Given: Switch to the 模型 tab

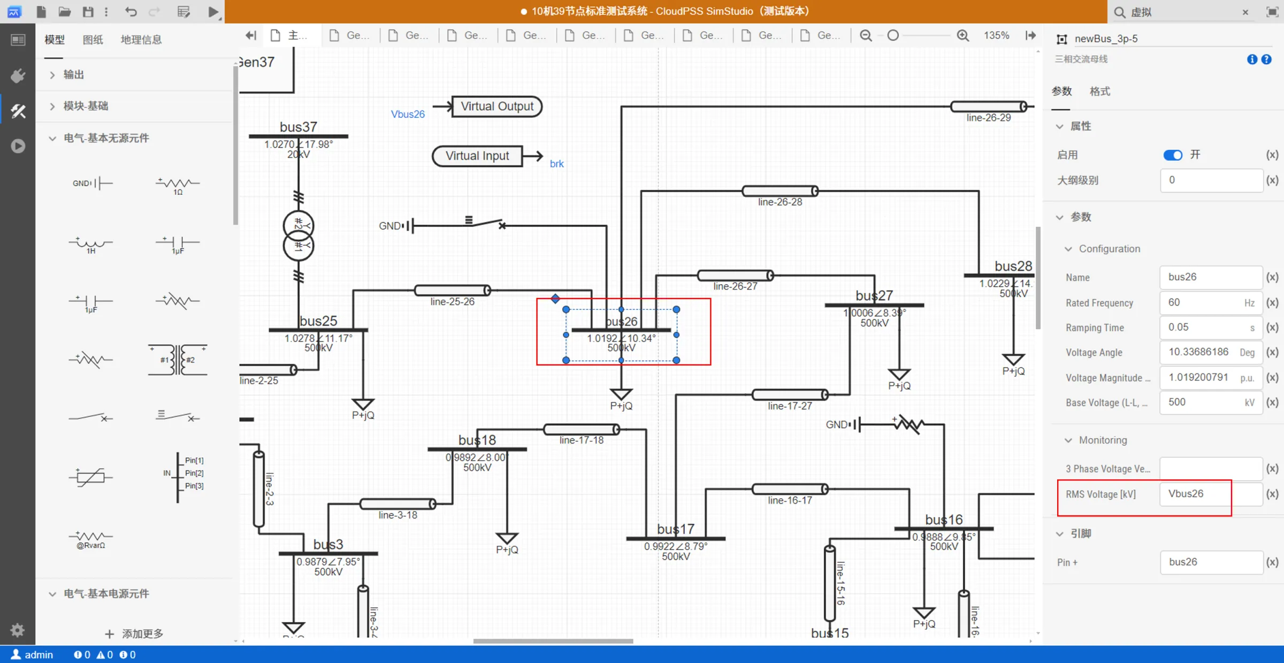Looking at the screenshot, I should pyautogui.click(x=54, y=40).
